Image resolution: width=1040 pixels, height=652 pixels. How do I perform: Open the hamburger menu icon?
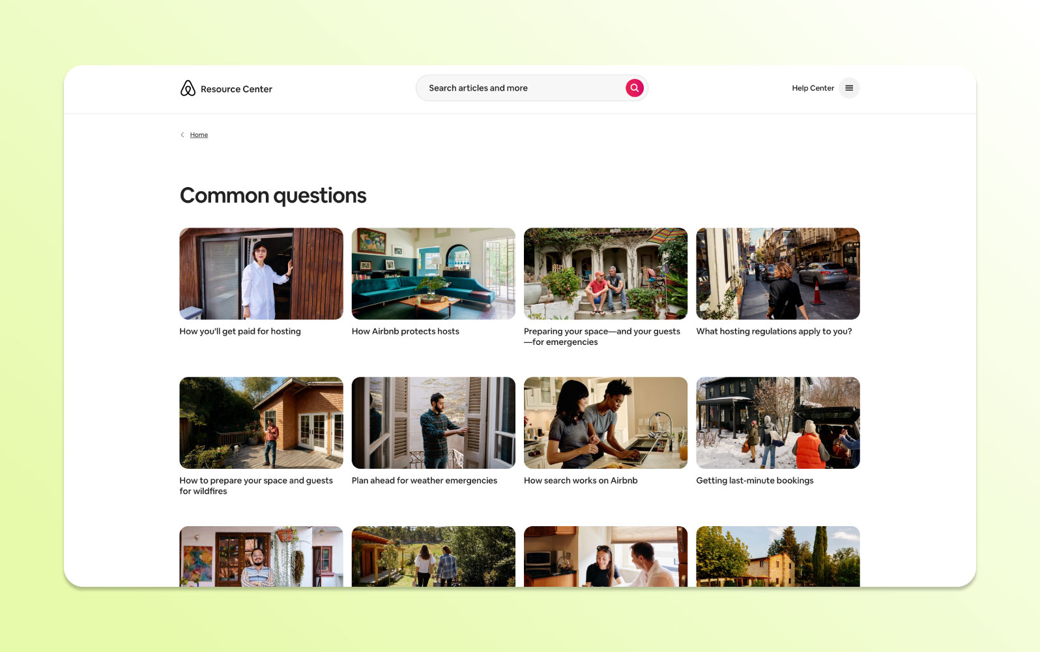pyautogui.click(x=849, y=88)
